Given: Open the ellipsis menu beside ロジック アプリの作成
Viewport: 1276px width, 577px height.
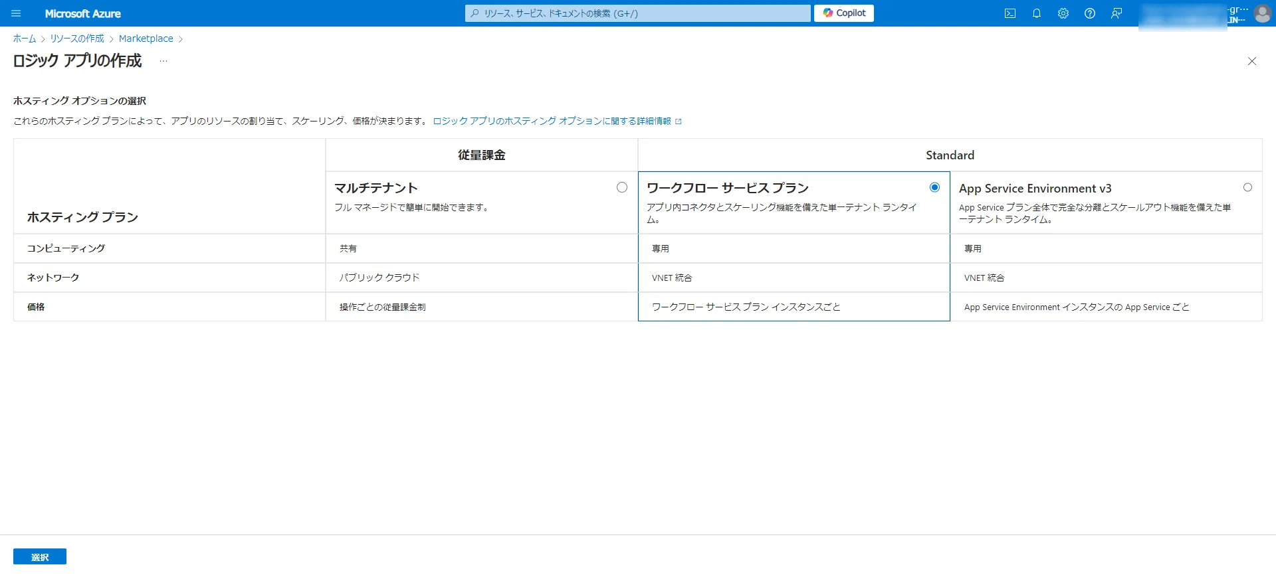Looking at the screenshot, I should tap(163, 61).
